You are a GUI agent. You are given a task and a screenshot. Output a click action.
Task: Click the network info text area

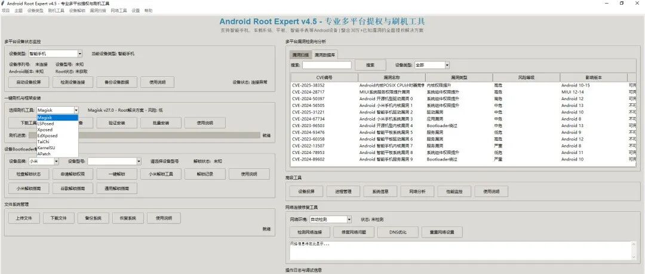[460, 250]
